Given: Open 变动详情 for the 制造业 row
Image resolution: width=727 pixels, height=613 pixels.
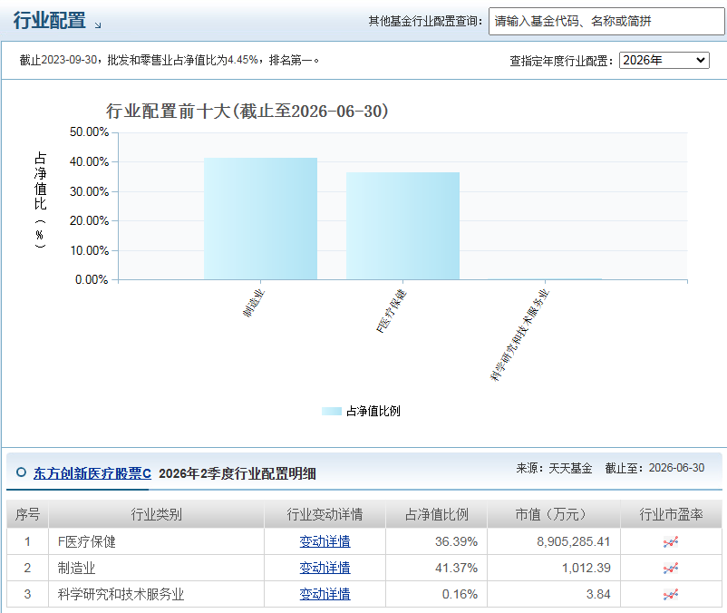Looking at the screenshot, I should pos(325,568).
